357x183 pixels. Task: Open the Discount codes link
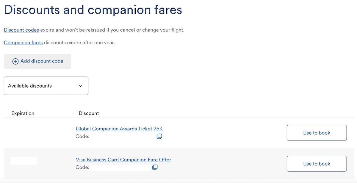pyautogui.click(x=21, y=30)
